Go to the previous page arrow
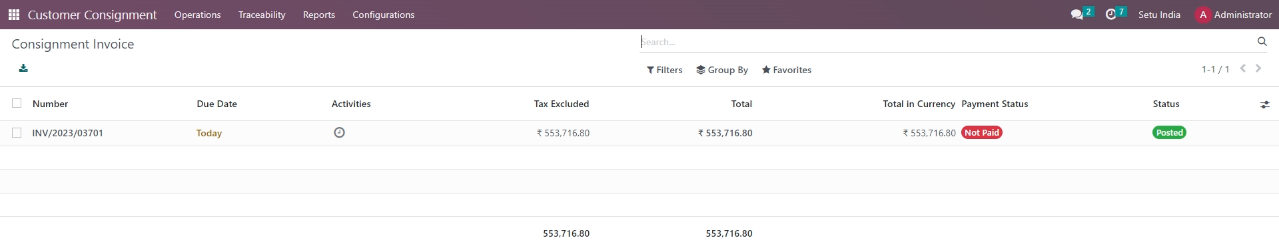 click(x=1243, y=68)
